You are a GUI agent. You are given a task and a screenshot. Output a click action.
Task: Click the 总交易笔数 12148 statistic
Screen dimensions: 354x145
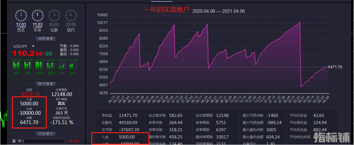click(x=212, y=116)
